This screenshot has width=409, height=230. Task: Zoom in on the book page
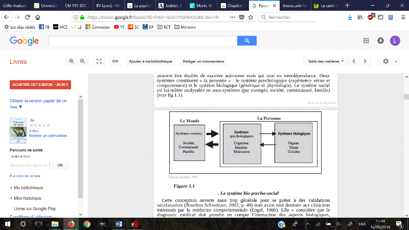[71, 61]
